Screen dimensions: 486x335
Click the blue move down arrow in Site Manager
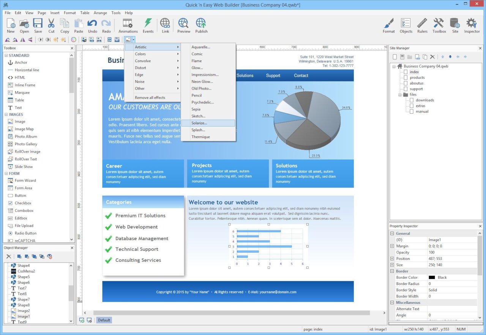click(x=450, y=57)
